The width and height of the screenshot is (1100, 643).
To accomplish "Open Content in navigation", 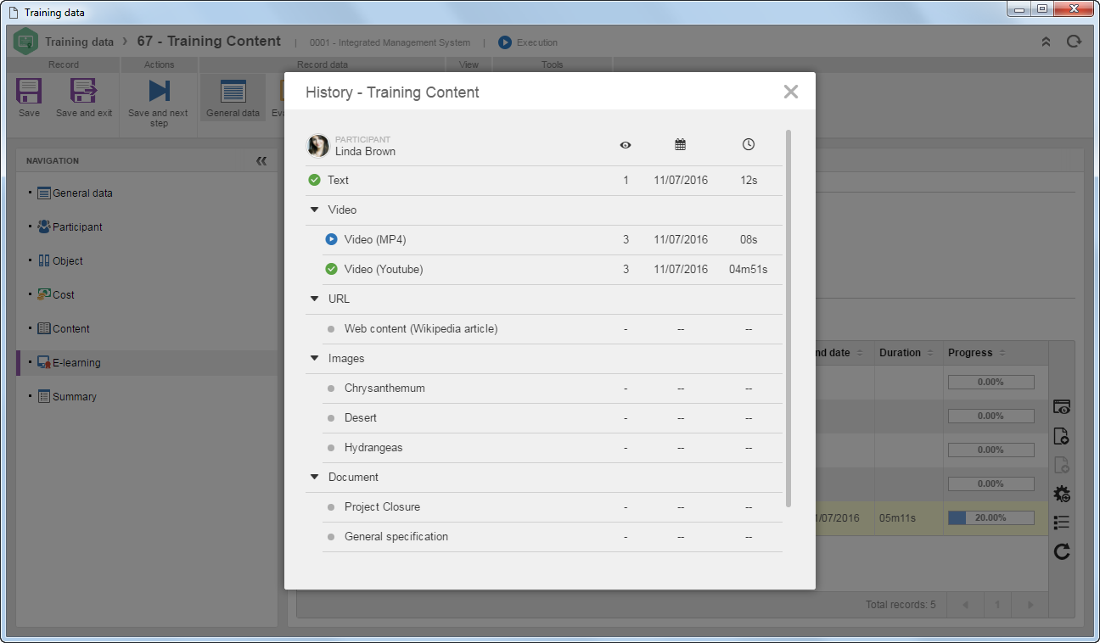I will point(70,329).
